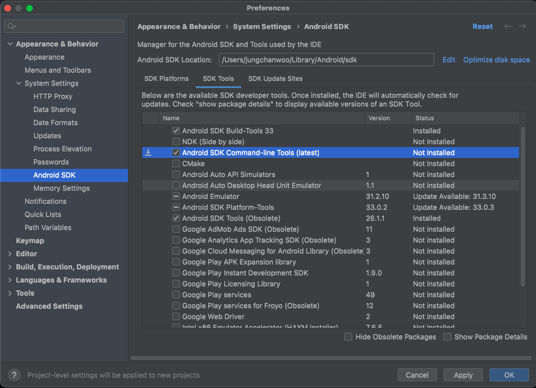Click the Apply button
The image size is (536, 388).
(x=463, y=375)
